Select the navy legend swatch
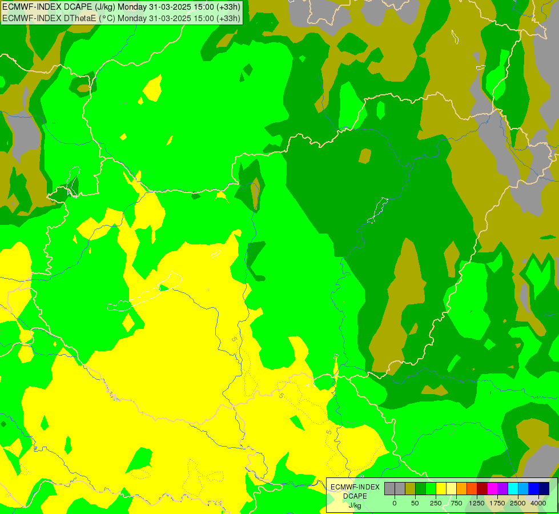 click(x=544, y=488)
